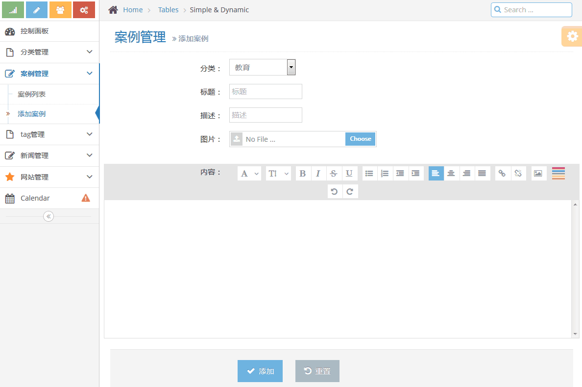The image size is (582, 387).
Task: Insert a bulleted list
Action: (369, 173)
